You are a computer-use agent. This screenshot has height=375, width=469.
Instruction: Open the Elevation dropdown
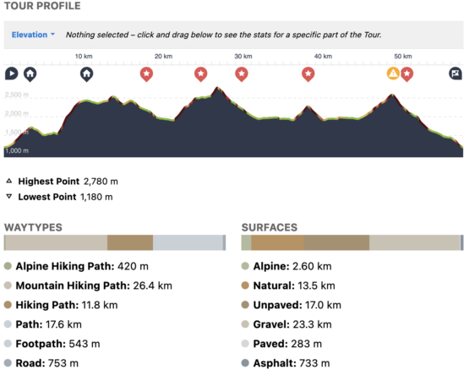click(x=33, y=35)
